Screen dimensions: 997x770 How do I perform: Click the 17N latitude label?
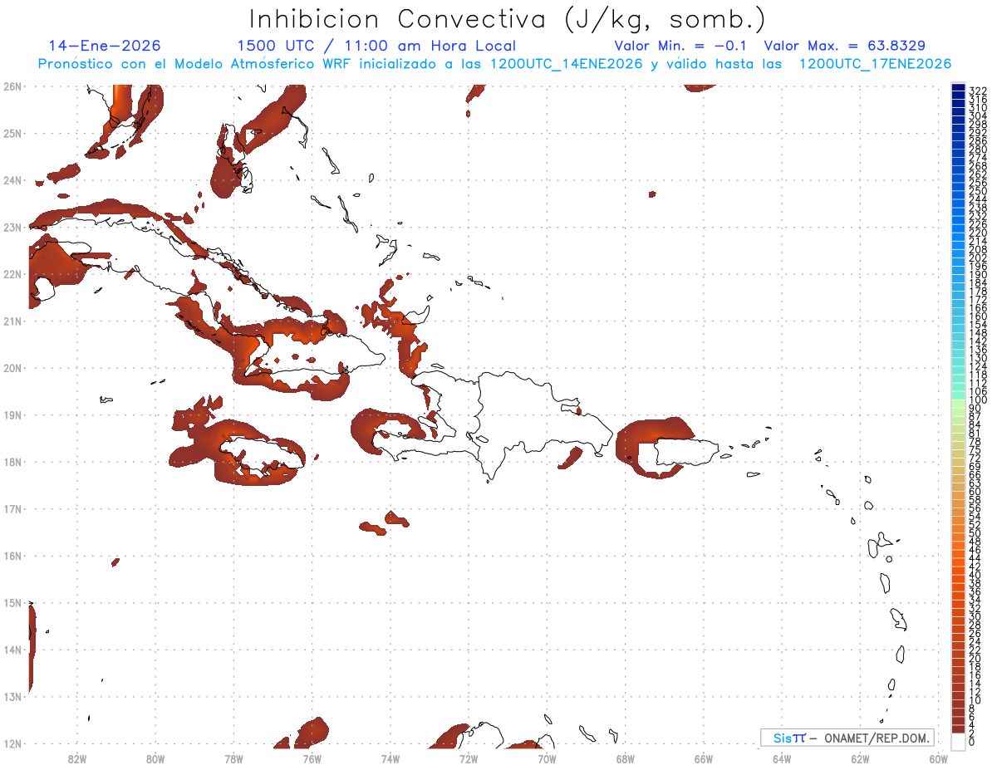point(12,508)
